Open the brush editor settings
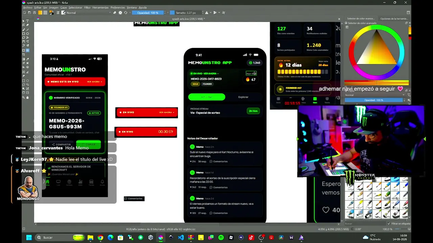The width and height of the screenshot is (433, 243). pyautogui.click(x=58, y=13)
